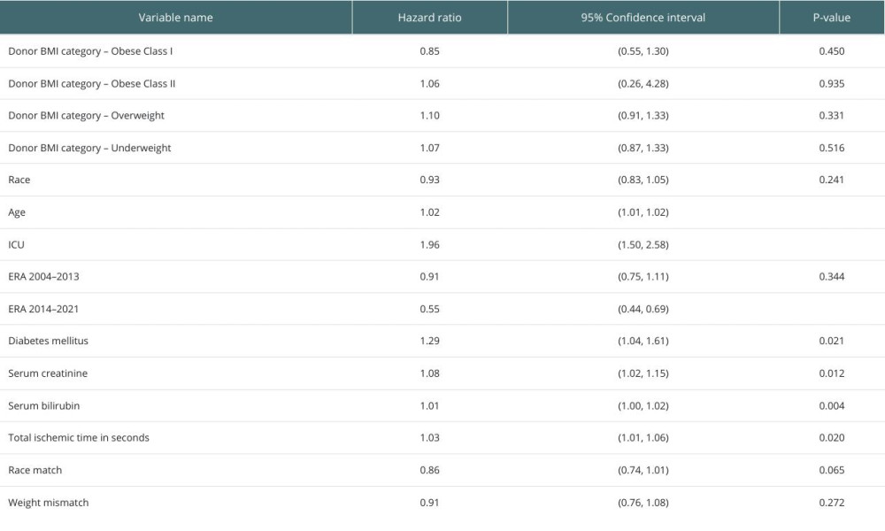
Task: Click the Underweight row label
Action: 89,148
